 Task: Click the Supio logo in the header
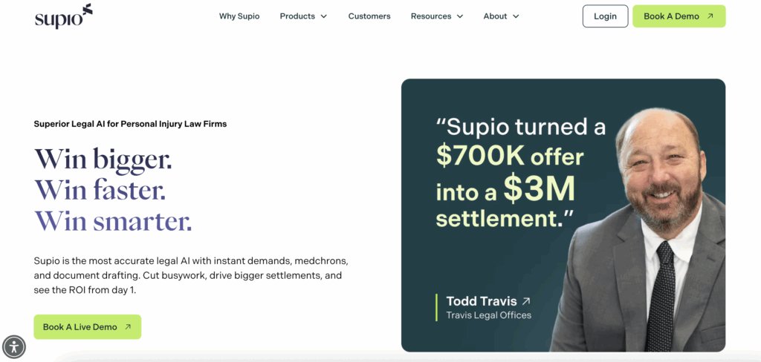[x=63, y=16]
